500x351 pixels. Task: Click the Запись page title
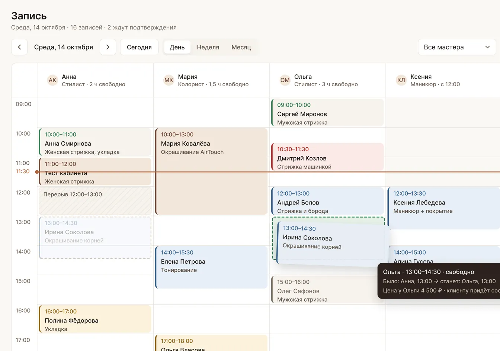coord(29,16)
